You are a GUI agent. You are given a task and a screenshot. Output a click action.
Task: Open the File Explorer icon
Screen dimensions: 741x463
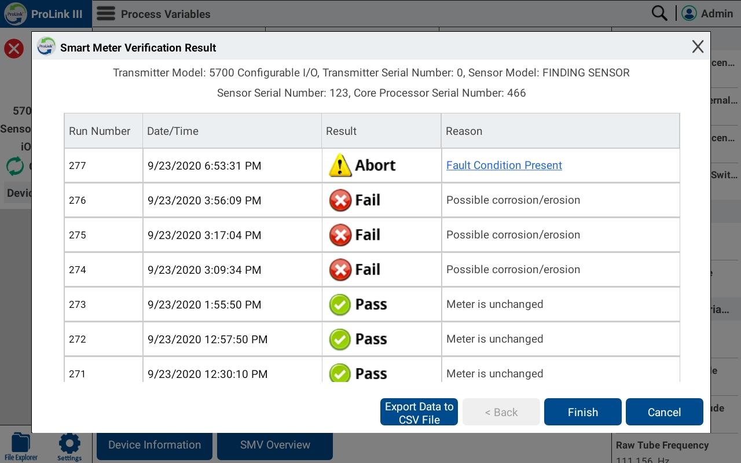[21, 446]
